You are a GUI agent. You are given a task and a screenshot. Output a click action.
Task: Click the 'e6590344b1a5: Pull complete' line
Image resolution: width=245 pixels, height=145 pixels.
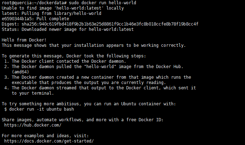pos(35,19)
